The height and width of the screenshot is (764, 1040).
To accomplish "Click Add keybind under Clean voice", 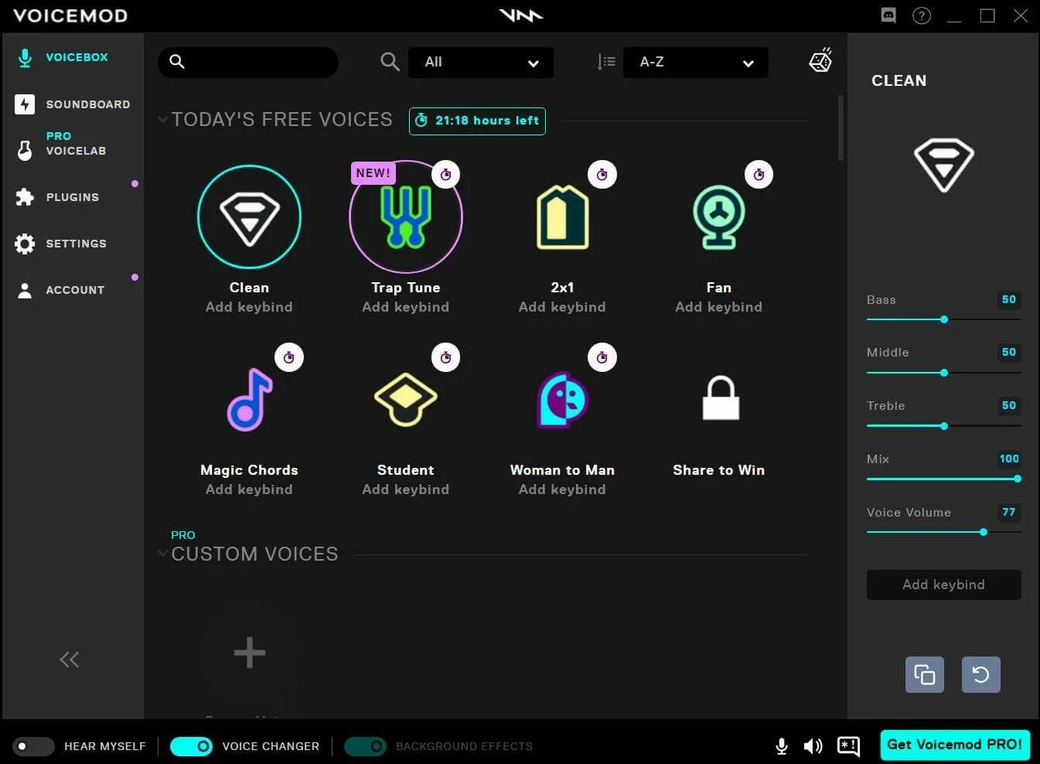I will pyautogui.click(x=249, y=307).
